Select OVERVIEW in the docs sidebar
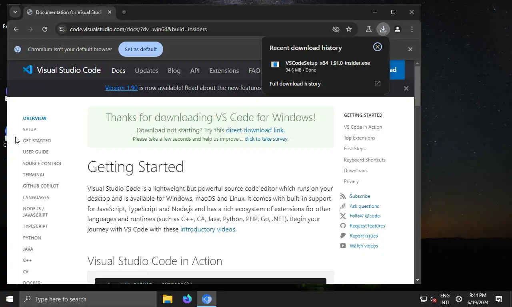Image resolution: width=512 pixels, height=307 pixels. 34,118
